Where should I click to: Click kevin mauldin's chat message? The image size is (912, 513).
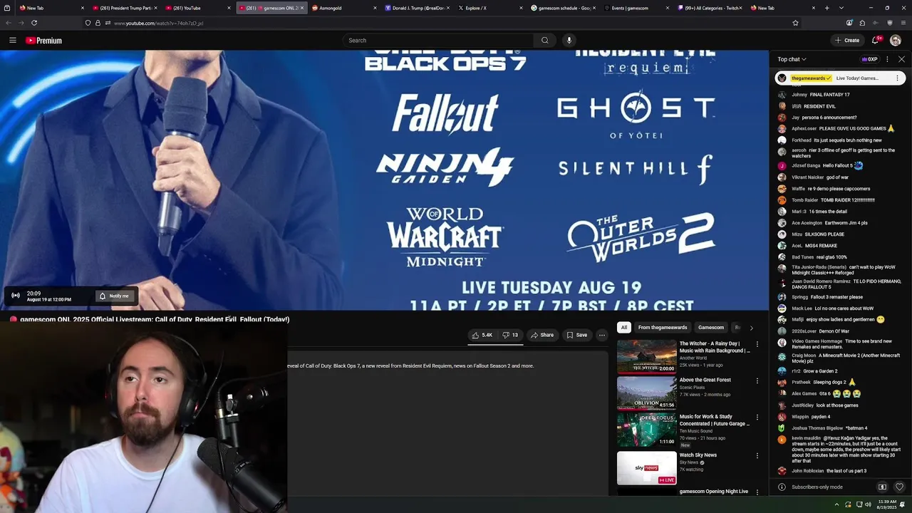(846, 450)
